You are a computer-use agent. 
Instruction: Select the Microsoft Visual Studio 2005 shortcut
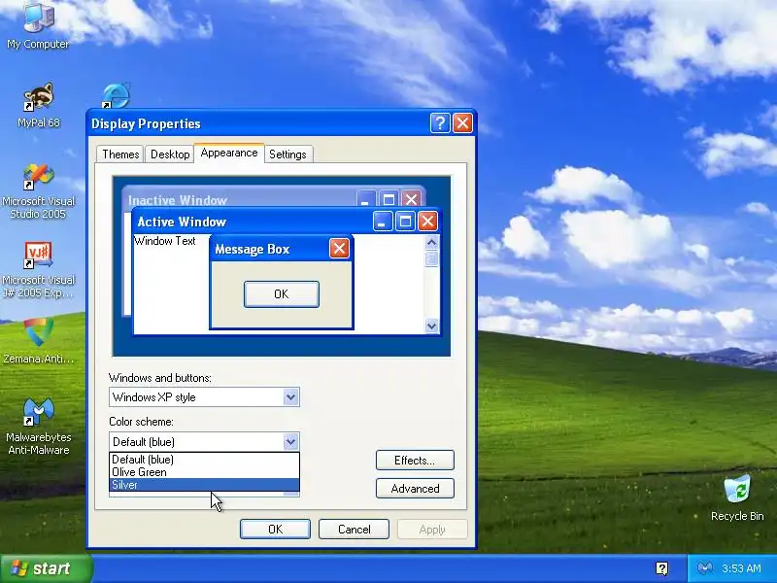pyautogui.click(x=38, y=191)
